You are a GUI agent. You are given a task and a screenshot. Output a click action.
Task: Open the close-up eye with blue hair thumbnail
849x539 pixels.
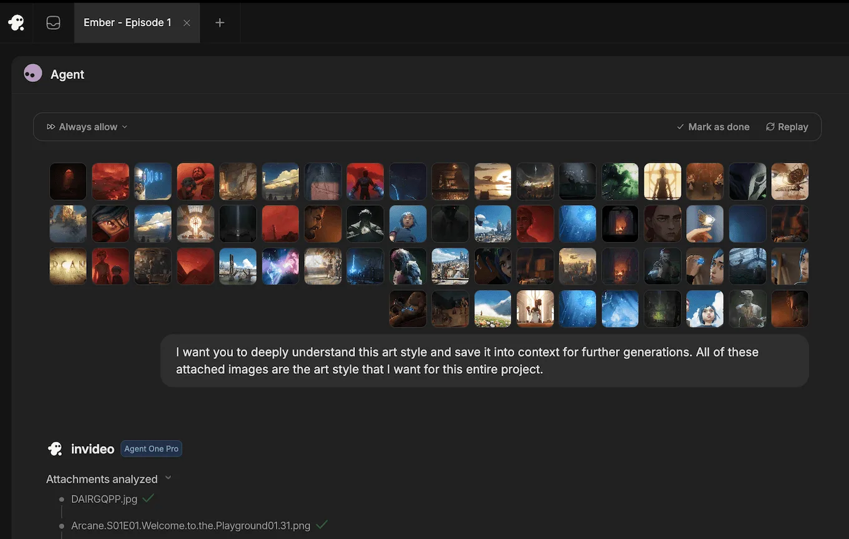[110, 224]
